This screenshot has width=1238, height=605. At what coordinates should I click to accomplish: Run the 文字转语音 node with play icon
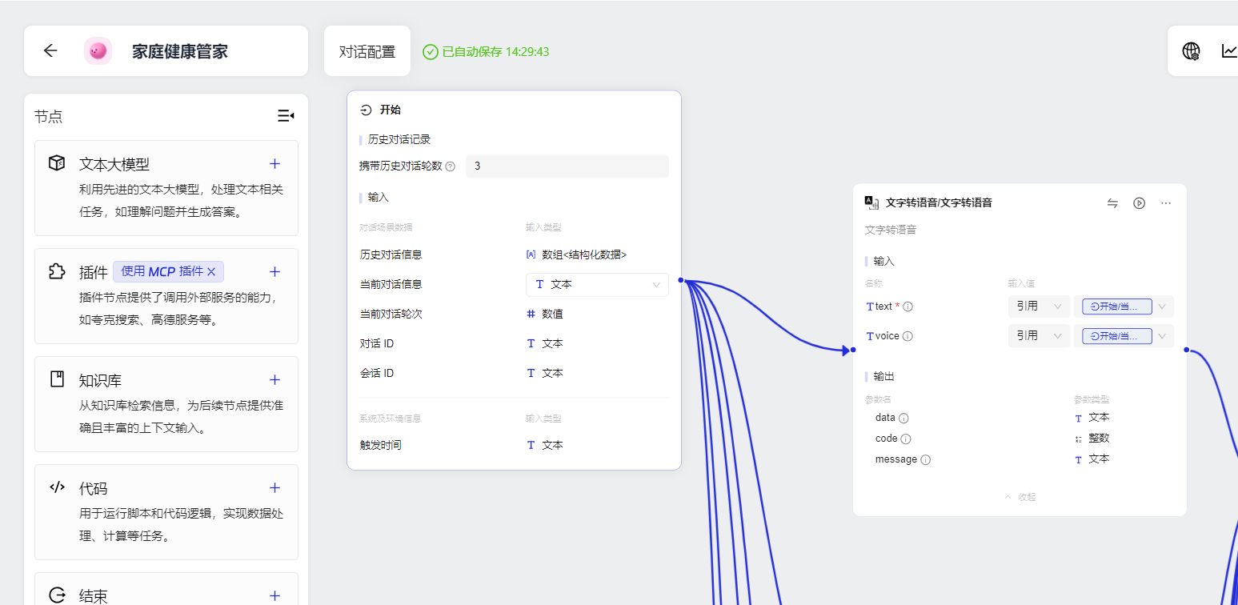[x=1139, y=203]
